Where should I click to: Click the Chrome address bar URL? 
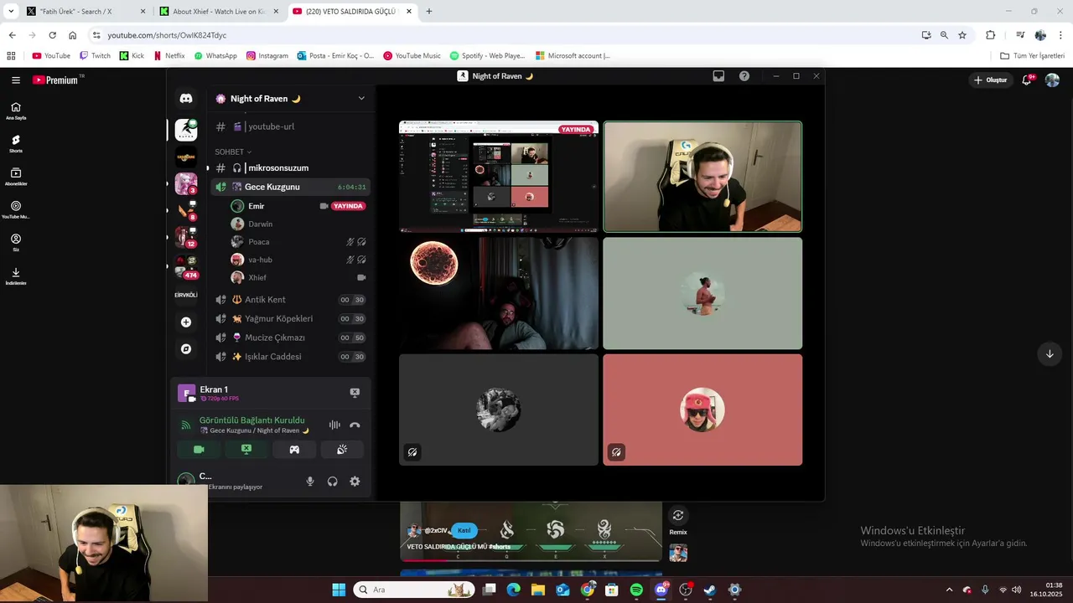[x=167, y=35]
